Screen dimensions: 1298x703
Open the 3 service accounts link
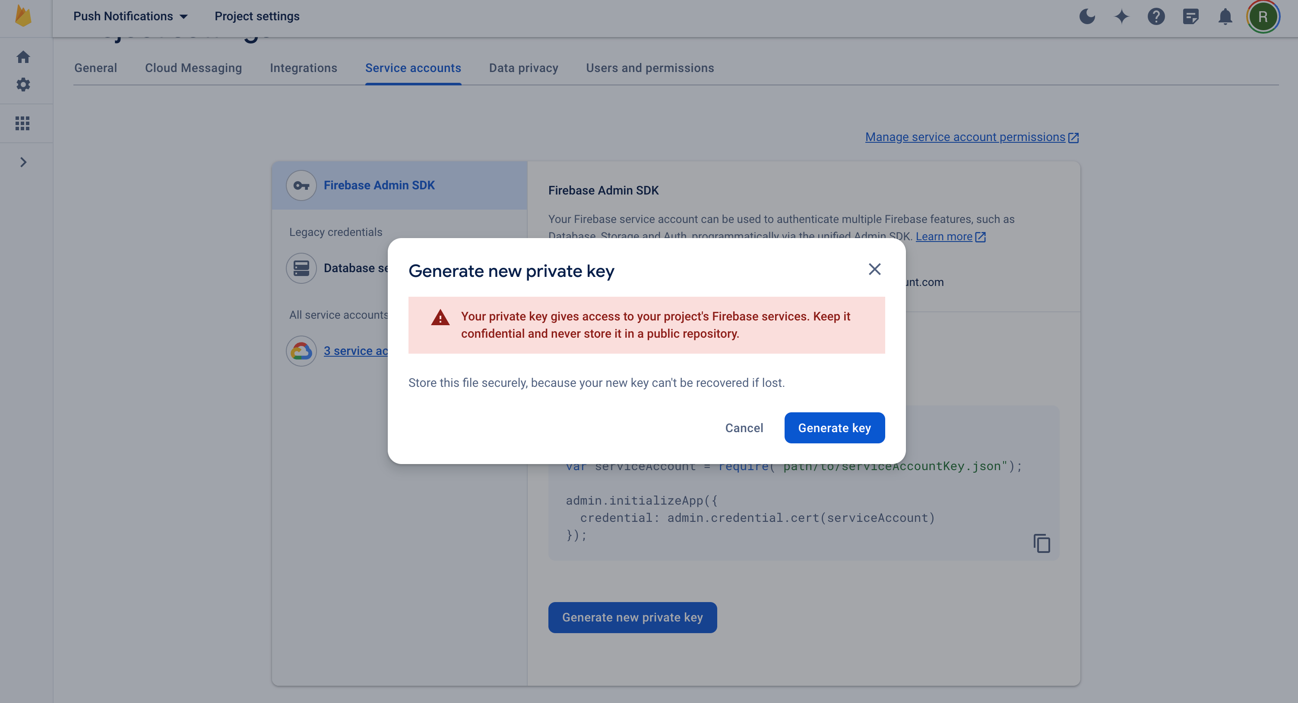point(356,351)
